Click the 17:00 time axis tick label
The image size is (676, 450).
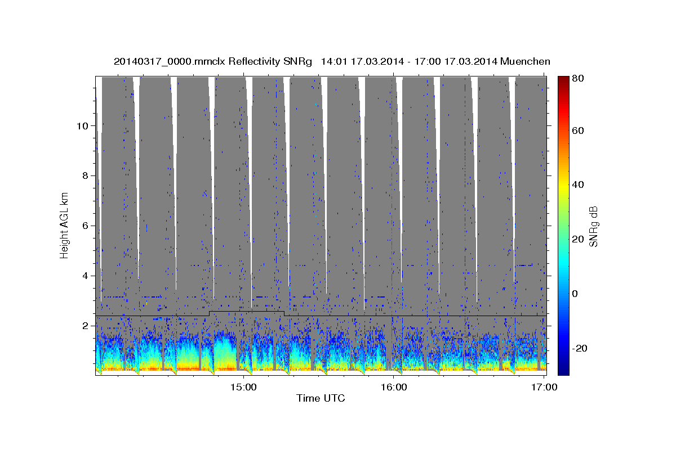click(544, 387)
